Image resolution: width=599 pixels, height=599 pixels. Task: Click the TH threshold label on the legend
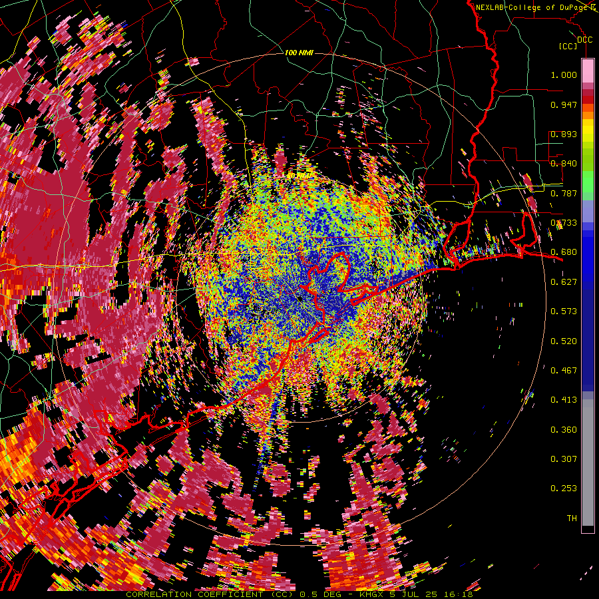click(x=572, y=518)
